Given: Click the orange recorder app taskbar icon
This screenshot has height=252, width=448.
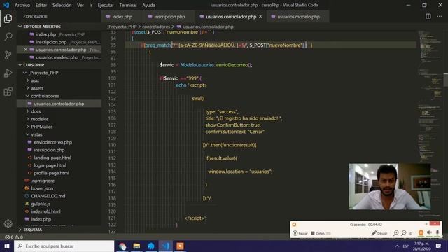Looking at the screenshot, I should (180, 246).
